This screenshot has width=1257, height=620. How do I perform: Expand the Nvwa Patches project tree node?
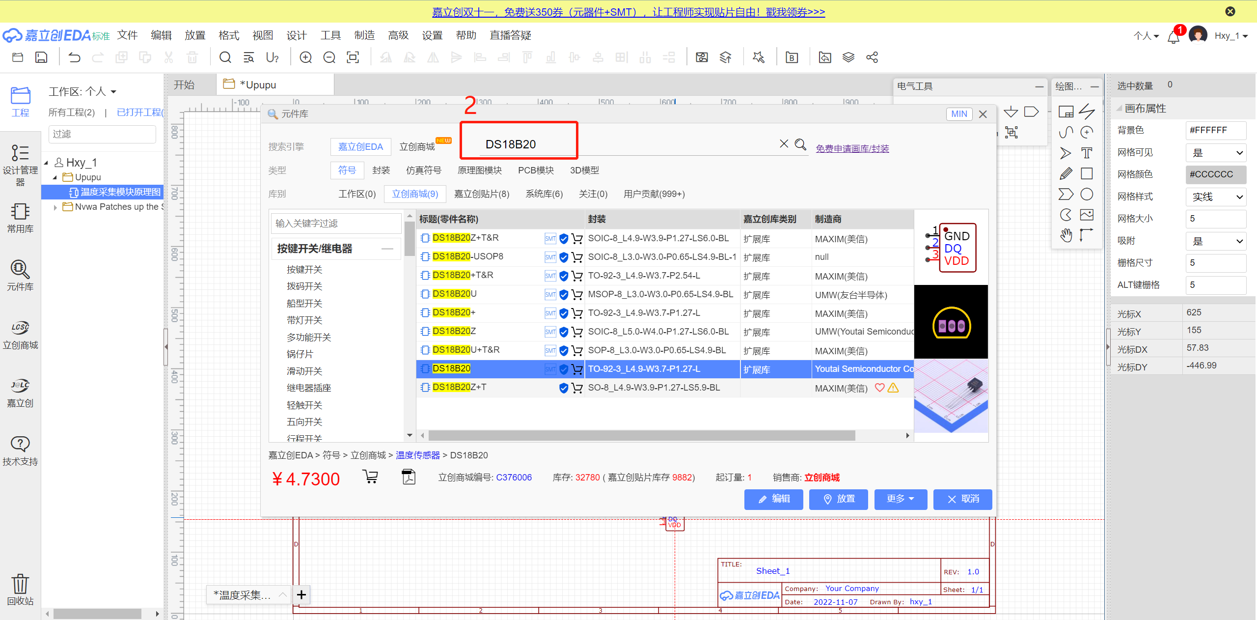(x=55, y=207)
